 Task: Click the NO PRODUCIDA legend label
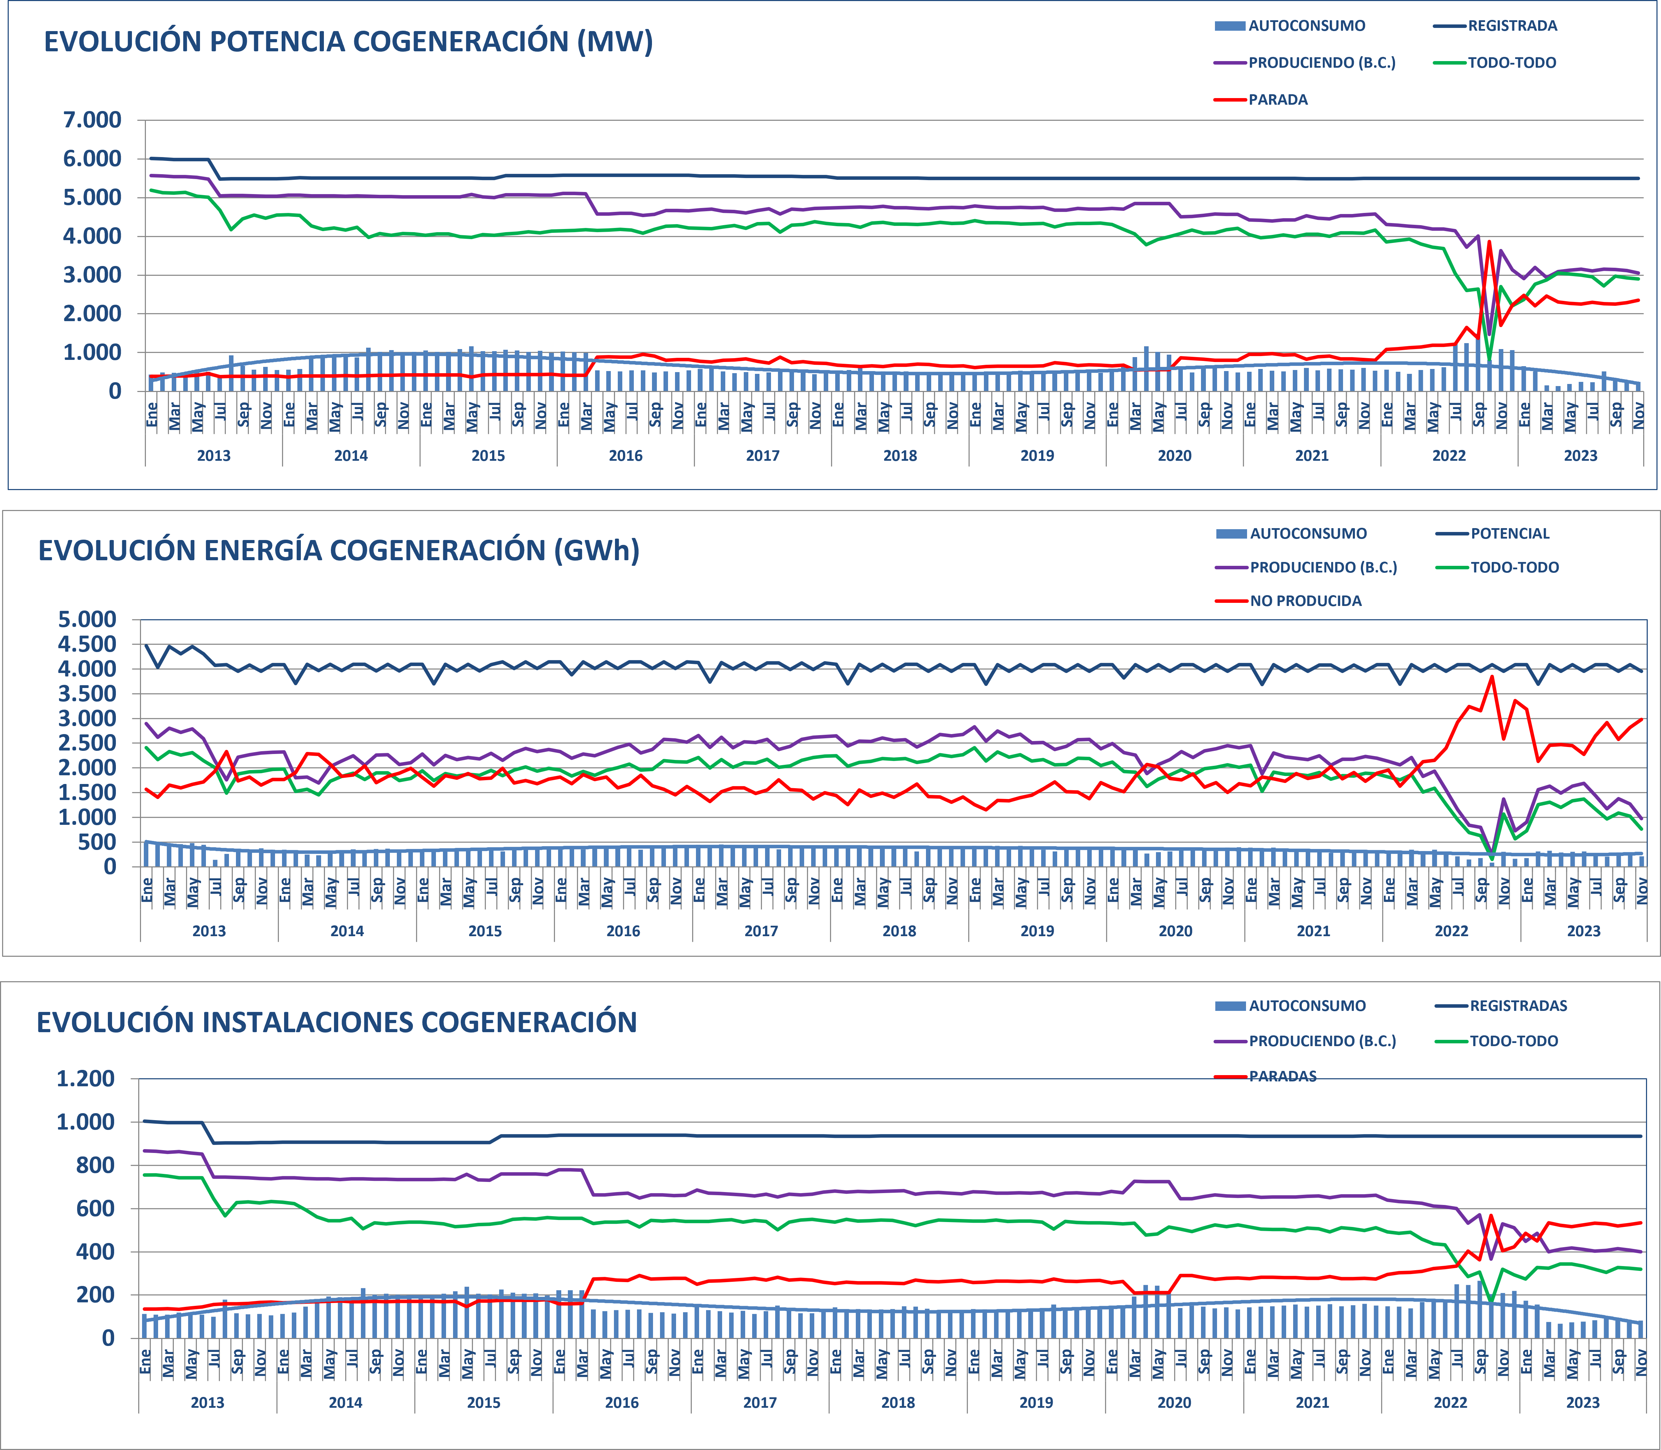(x=1305, y=600)
